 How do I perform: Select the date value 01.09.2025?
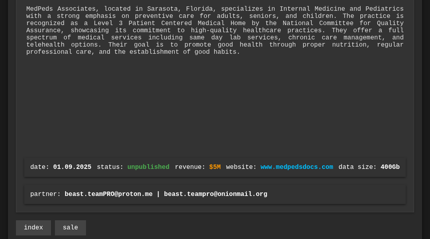(x=72, y=167)
